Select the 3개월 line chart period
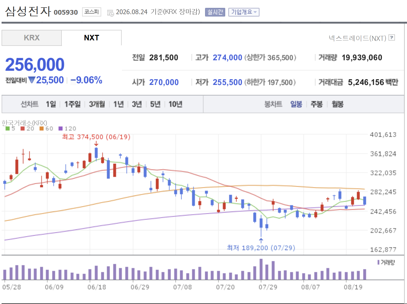Screen dimensions: 407x304 pyautogui.click(x=97, y=104)
